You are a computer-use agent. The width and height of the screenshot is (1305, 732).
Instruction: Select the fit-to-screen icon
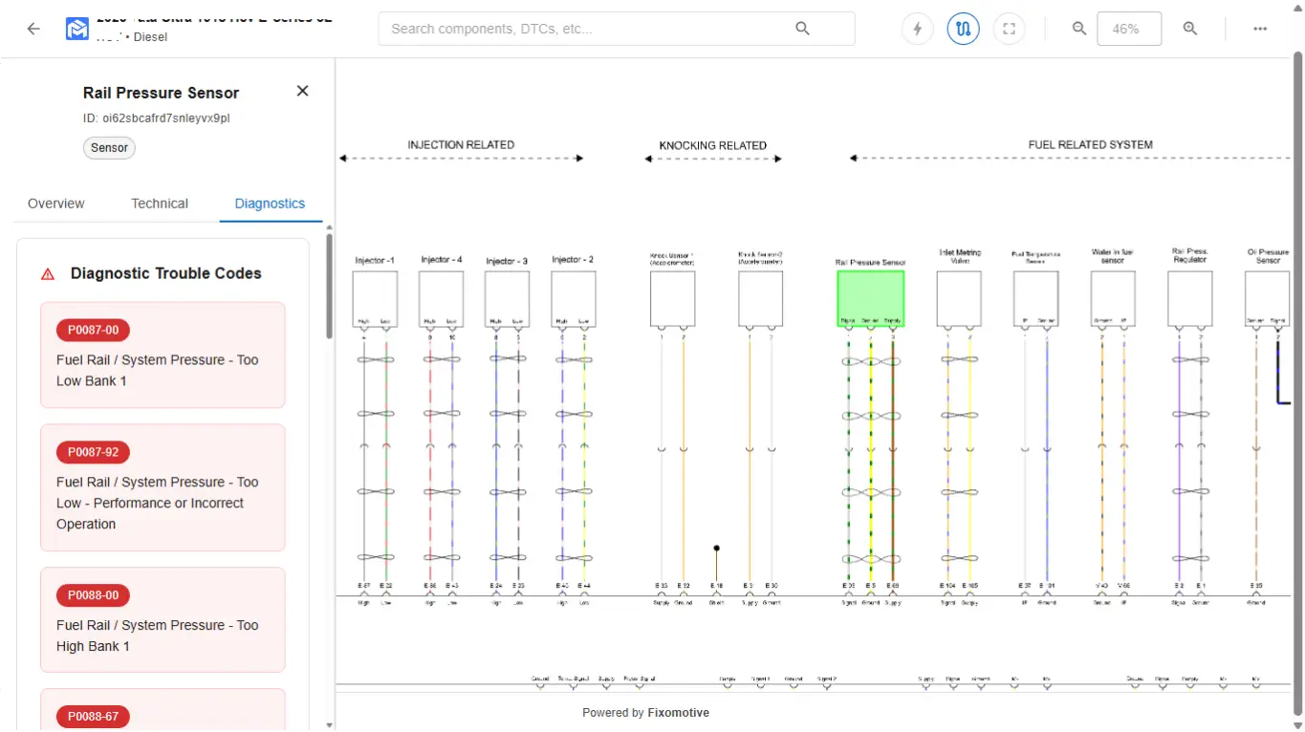pos(1009,28)
